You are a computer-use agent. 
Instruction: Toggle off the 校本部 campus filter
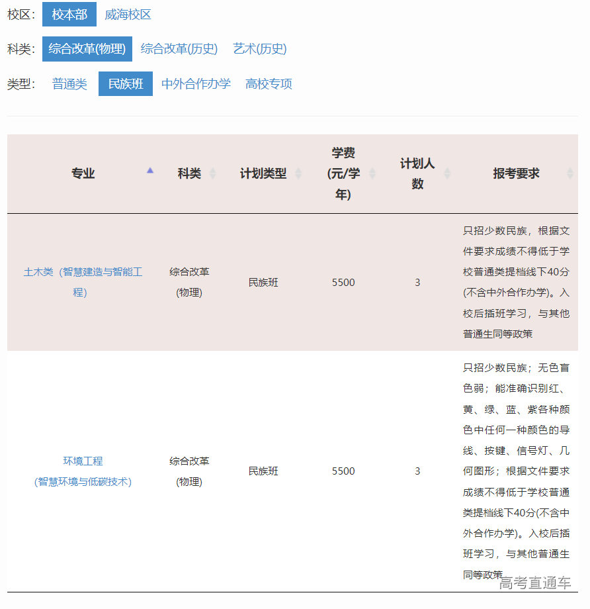pyautogui.click(x=69, y=15)
